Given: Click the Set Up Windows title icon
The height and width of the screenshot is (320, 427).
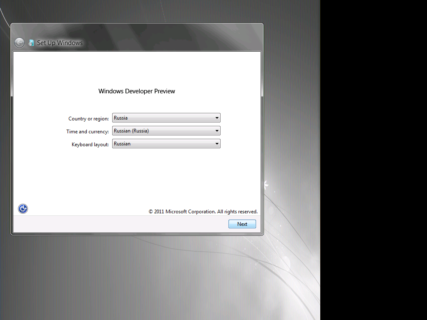Looking at the screenshot, I should pos(31,43).
